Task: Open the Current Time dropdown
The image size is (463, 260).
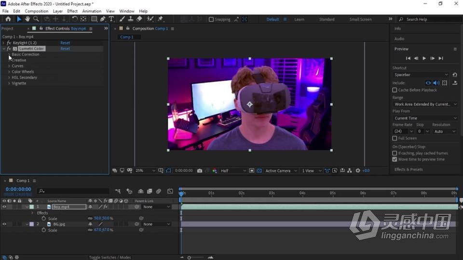Action: point(425,118)
